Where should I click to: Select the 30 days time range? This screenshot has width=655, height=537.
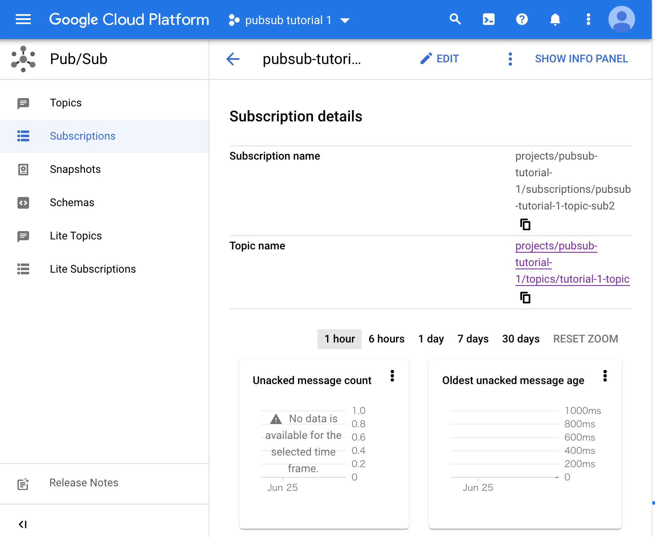click(521, 339)
